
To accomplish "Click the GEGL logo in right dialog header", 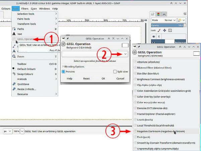I will [x=134, y=52].
